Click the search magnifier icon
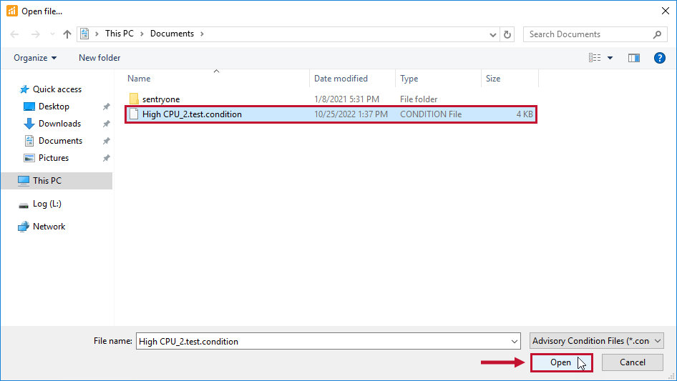Viewport: 677px width, 381px height. (x=657, y=34)
